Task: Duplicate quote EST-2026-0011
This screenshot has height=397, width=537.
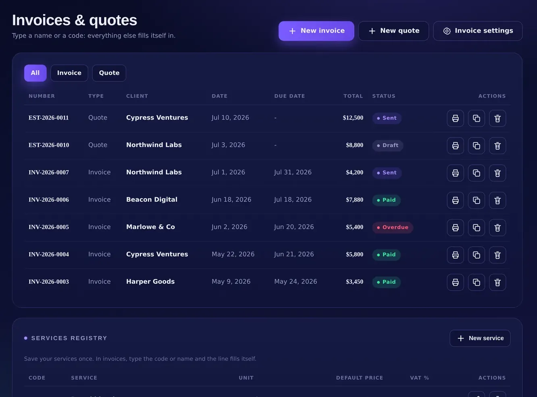Action: pos(476,118)
